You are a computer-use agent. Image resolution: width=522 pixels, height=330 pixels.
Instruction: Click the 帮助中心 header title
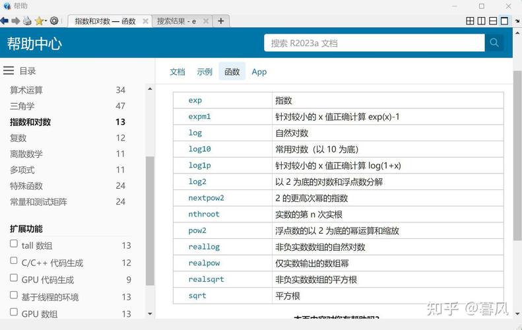coord(34,44)
